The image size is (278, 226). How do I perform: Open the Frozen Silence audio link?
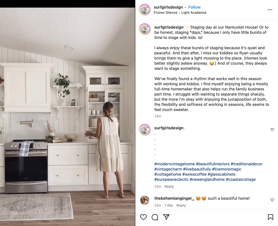(165, 13)
